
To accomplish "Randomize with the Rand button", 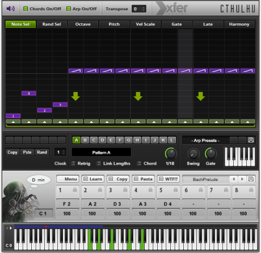I will pos(42,152).
